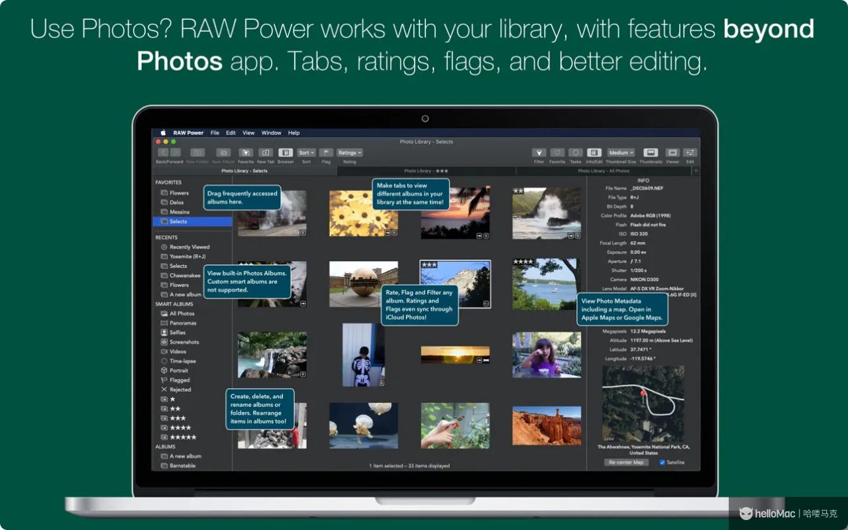Viewport: 848px width, 530px height.
Task: Show Flagged photos in sidebar
Action: pos(175,380)
